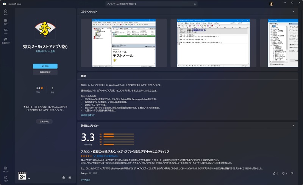Click the gift icon beside share
This screenshot has width=303, height=185.
pyautogui.click(x=64, y=177)
